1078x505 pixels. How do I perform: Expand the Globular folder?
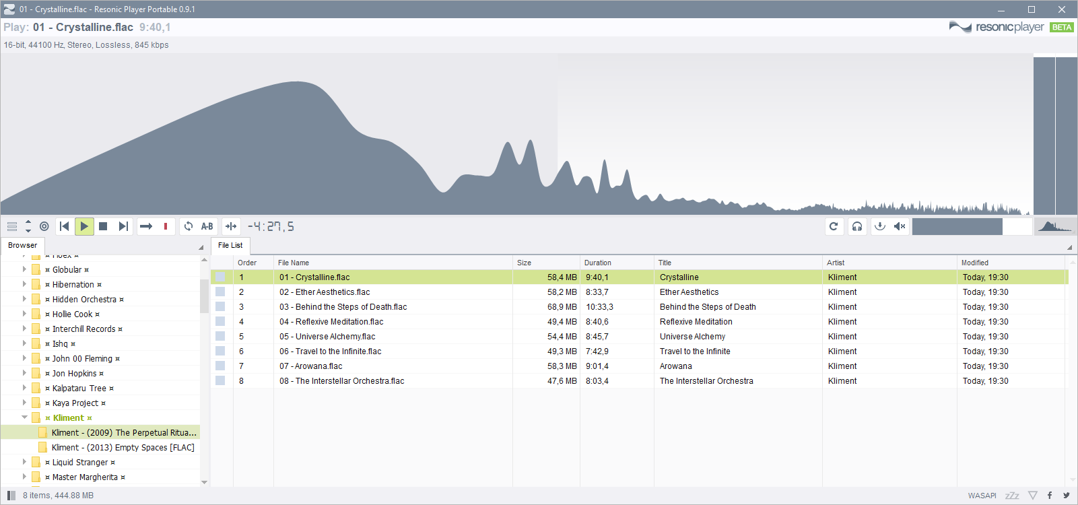24,269
